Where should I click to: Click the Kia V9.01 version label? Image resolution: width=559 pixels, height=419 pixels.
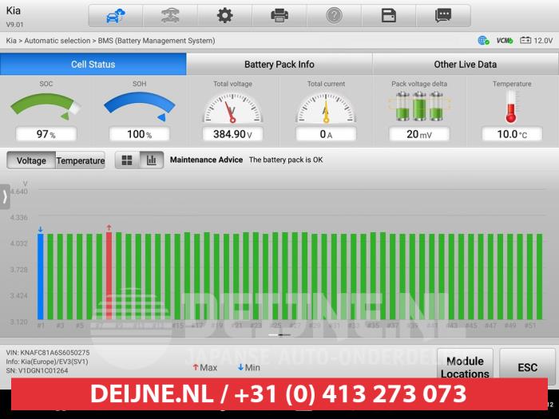pos(14,17)
